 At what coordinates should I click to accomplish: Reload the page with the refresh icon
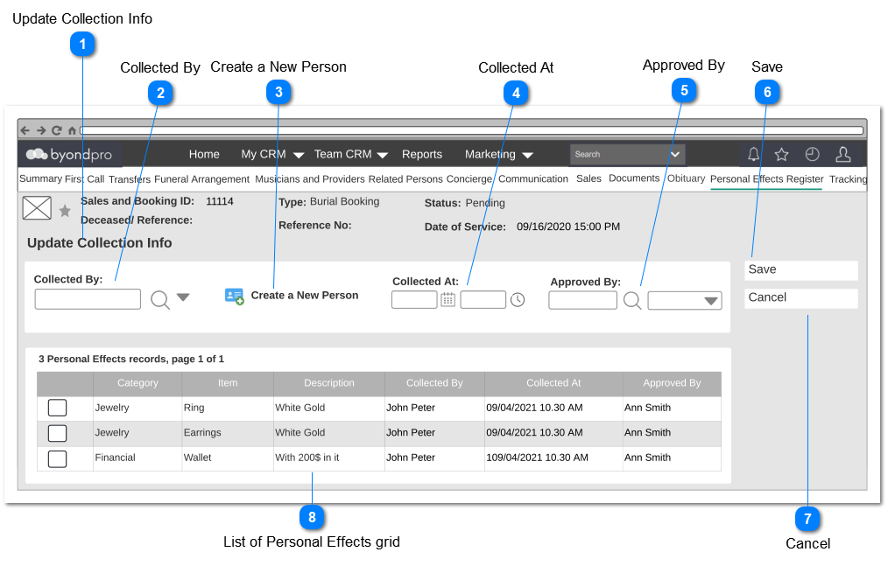point(57,130)
